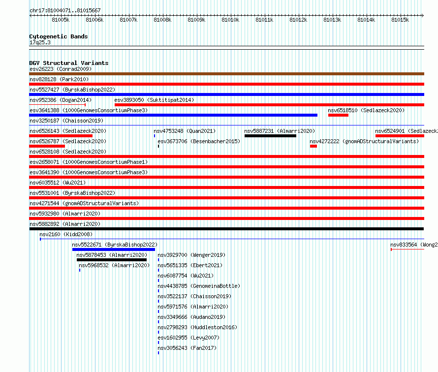Click nsv5968532 (Almarri2020) label
438x372 pixels.
[x=114, y=265]
